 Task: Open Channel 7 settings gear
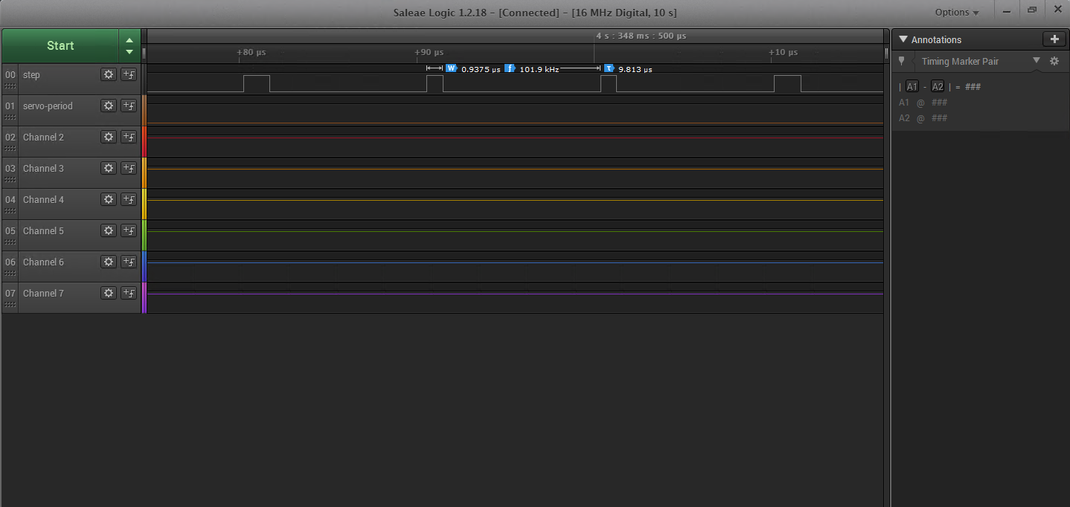click(x=109, y=293)
